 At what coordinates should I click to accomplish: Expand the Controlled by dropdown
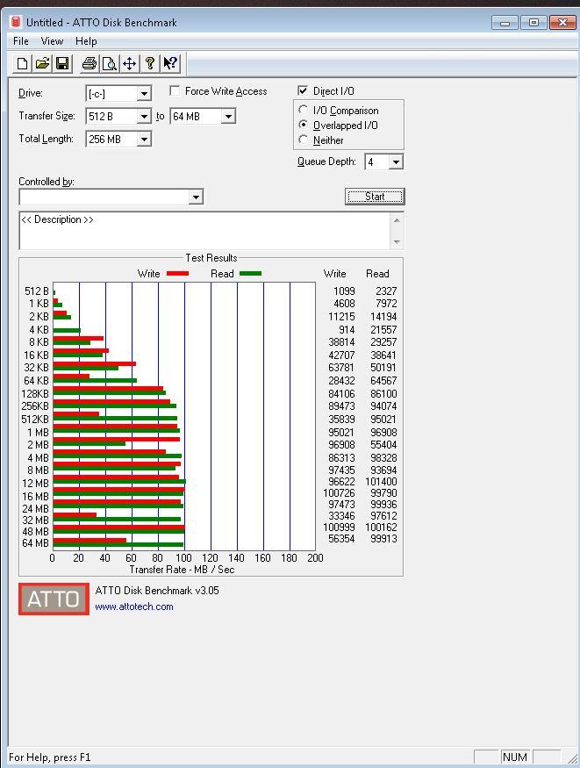[196, 197]
